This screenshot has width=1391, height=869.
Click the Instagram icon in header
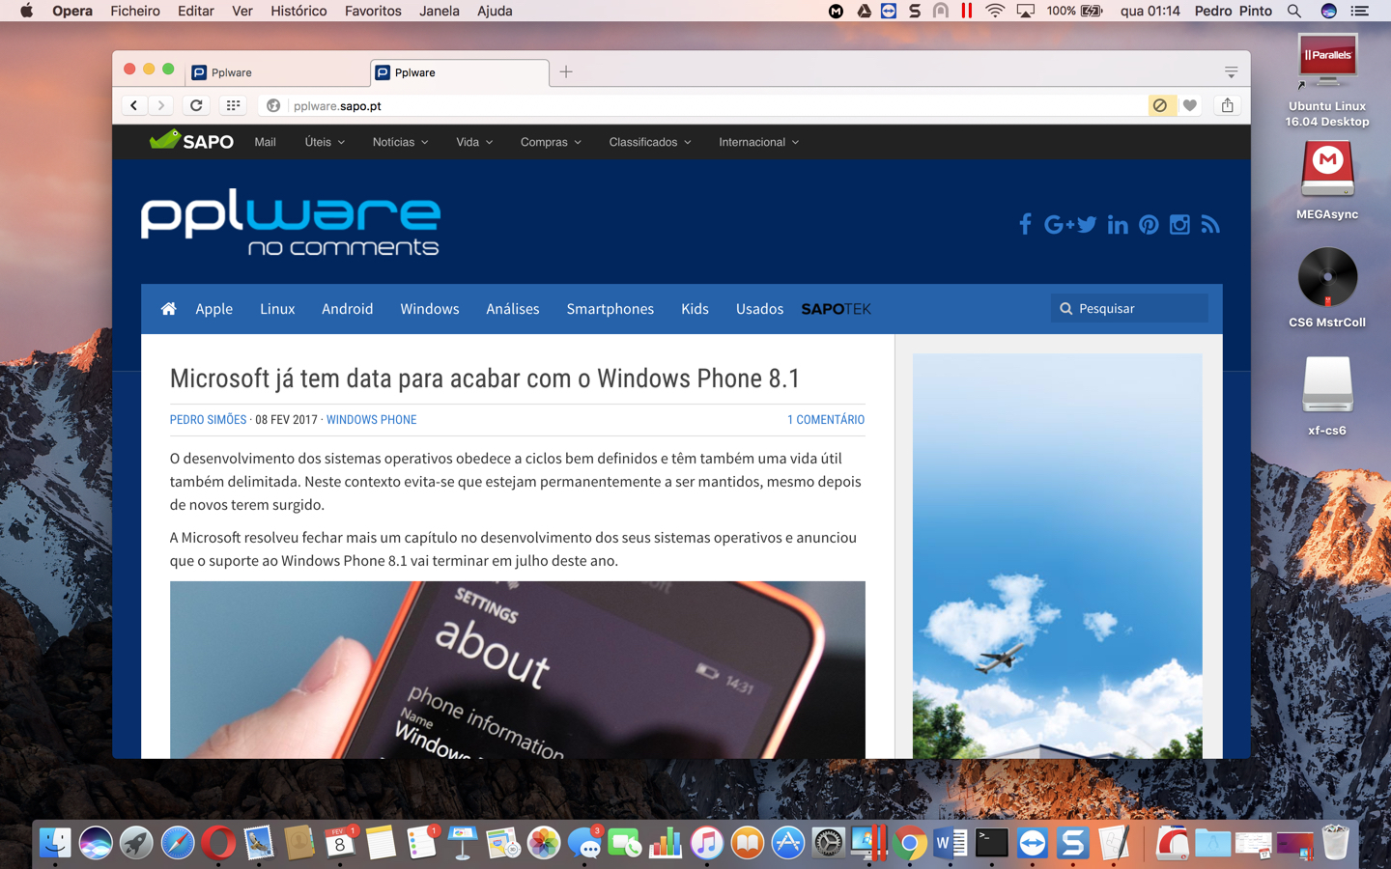[1179, 225]
